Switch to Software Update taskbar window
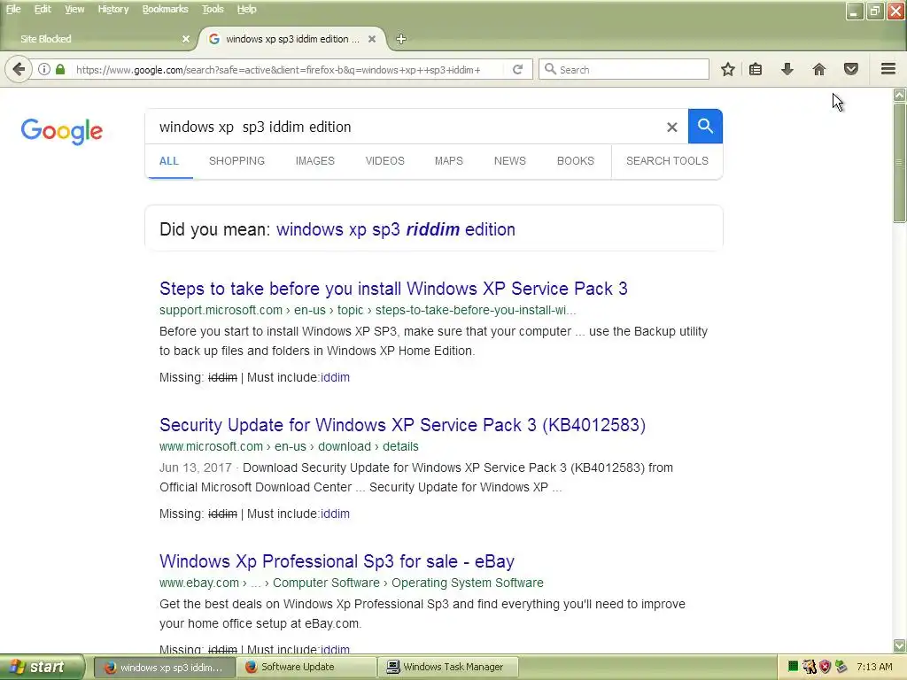 [306, 668]
